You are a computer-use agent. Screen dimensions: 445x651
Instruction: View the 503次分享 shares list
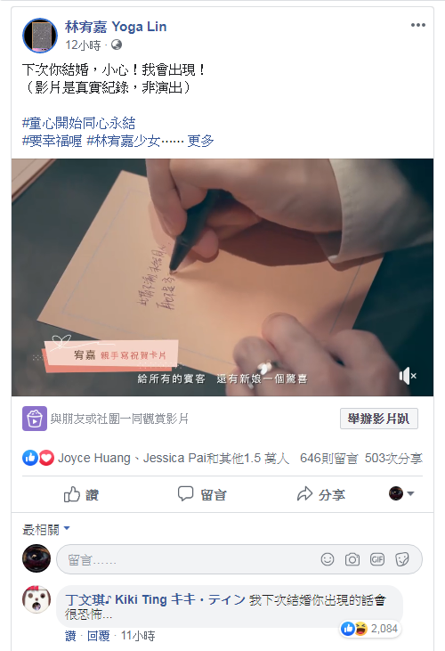[393, 459]
